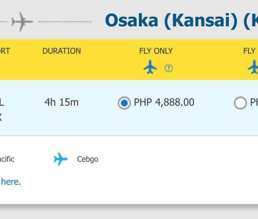The width and height of the screenshot is (258, 219).
Task: Click the FLY ONLY column header
Action: [x=156, y=51]
